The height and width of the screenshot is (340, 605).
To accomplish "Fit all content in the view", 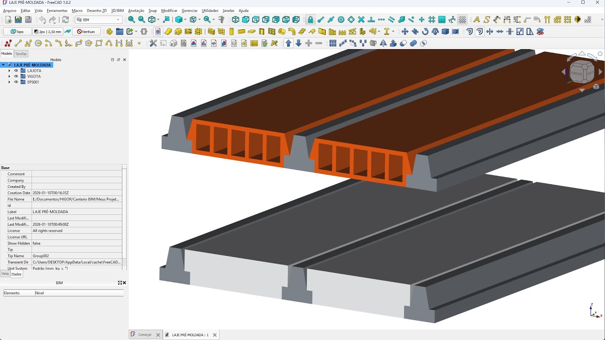I will point(131,20).
